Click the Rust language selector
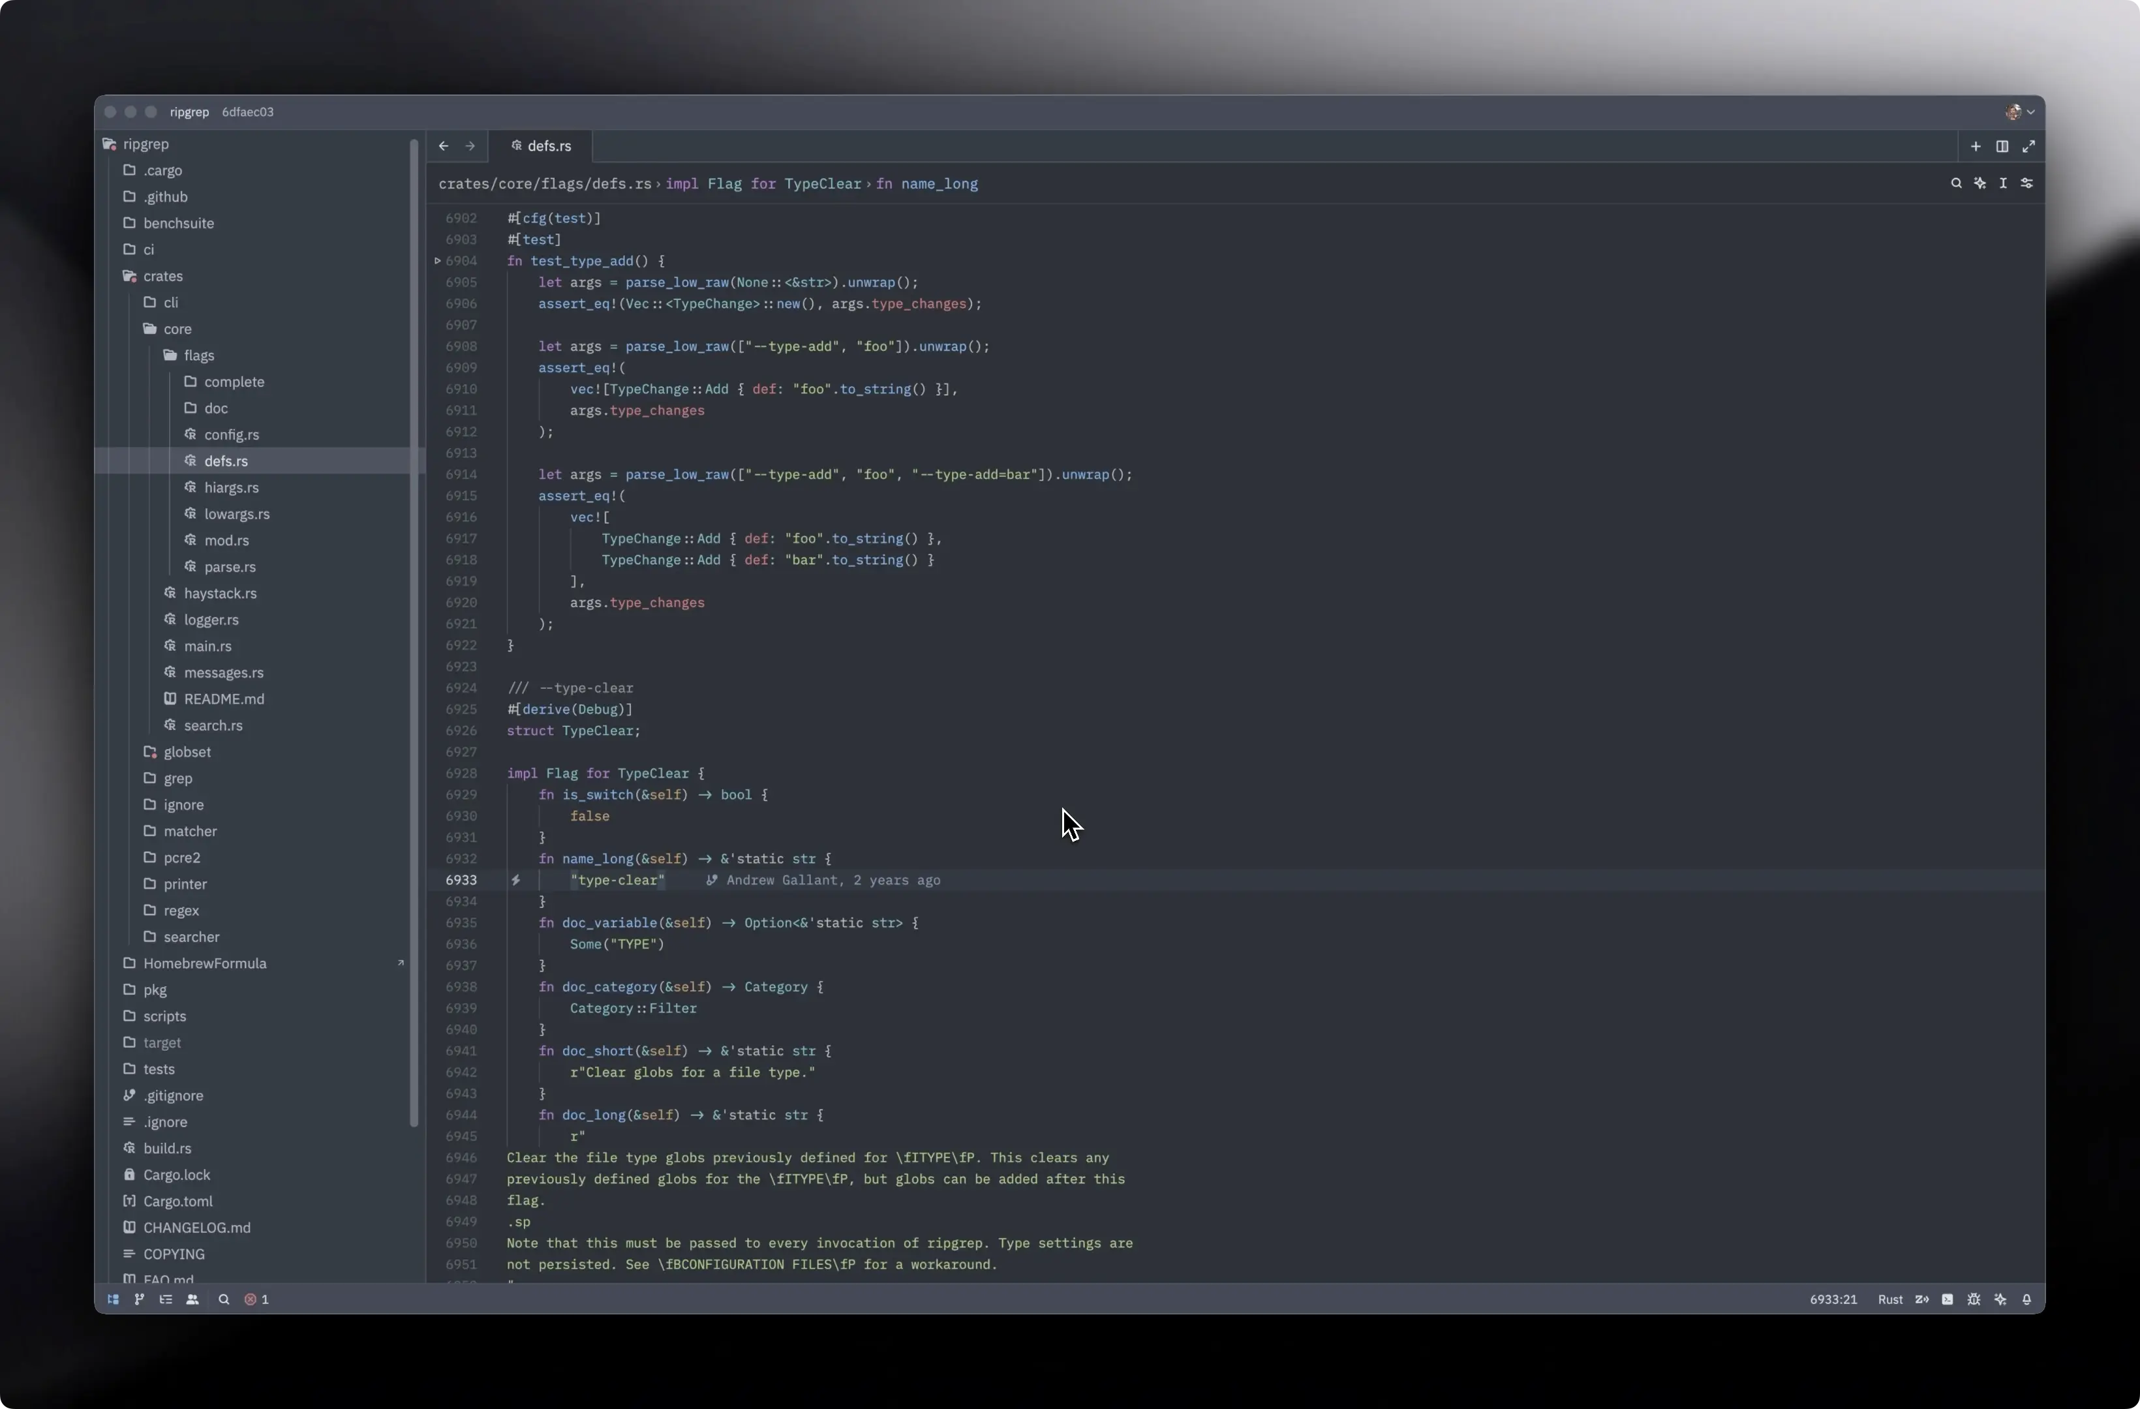The width and height of the screenshot is (2140, 1409). coord(1890,1299)
